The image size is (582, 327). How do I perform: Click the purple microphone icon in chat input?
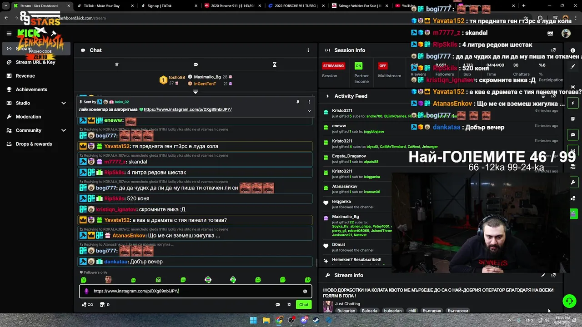pos(86,291)
